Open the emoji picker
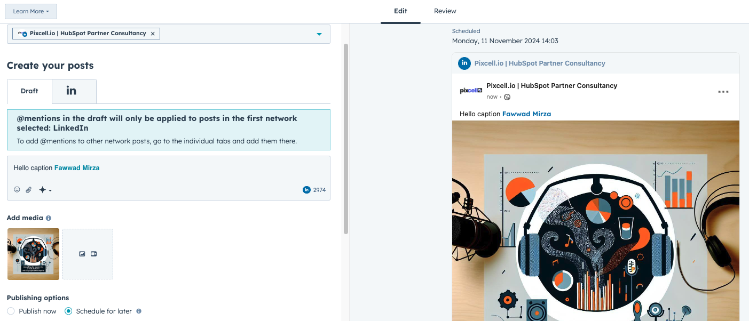 [x=17, y=190]
